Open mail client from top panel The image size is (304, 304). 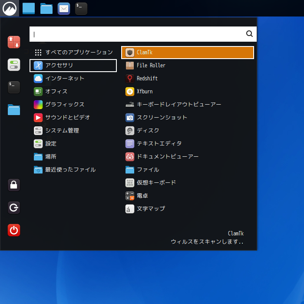coord(64,9)
